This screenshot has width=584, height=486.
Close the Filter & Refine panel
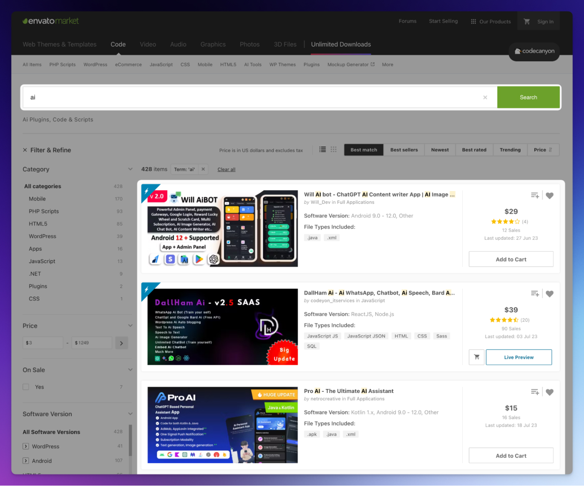coord(25,150)
